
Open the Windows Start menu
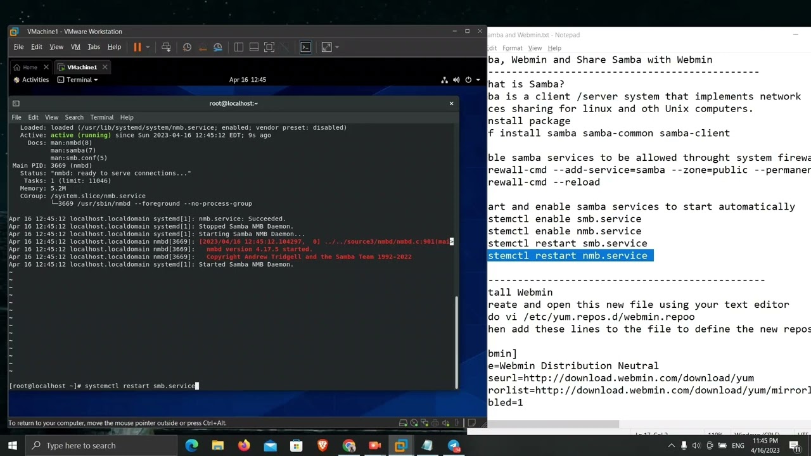tap(12, 445)
